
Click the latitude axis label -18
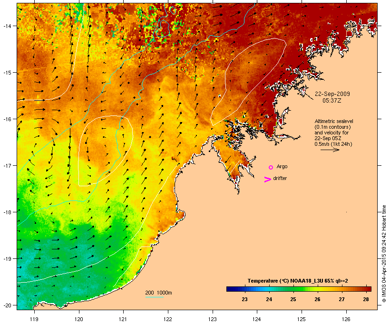7,212
